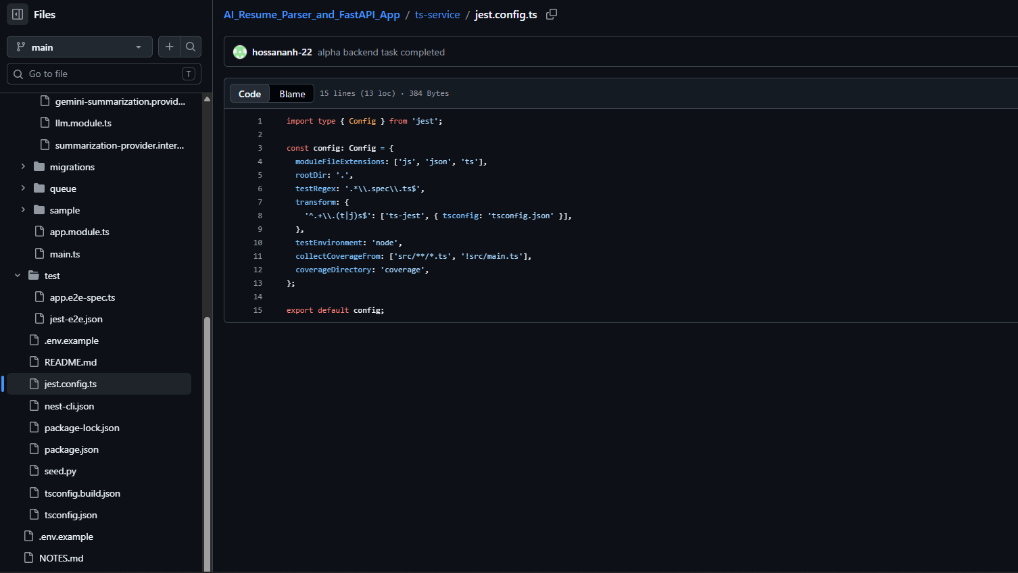1018x573 pixels.
Task: Open the main branch selector dropdown
Action: coord(80,47)
